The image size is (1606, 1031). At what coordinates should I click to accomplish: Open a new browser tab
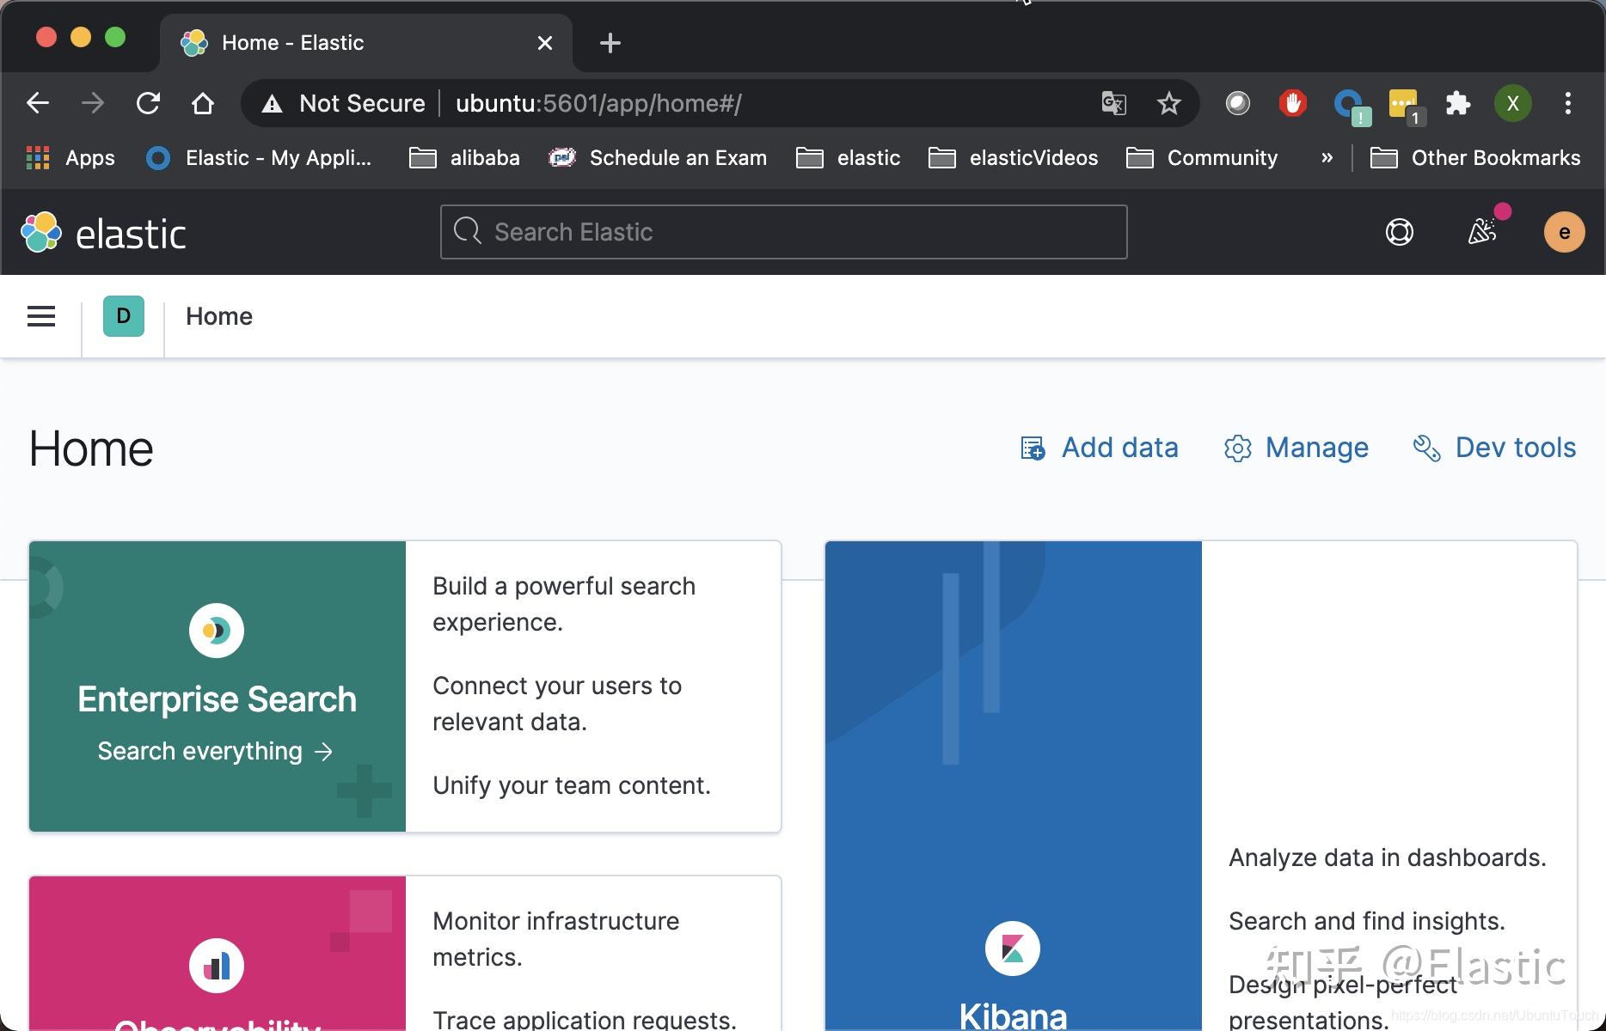[x=610, y=43]
